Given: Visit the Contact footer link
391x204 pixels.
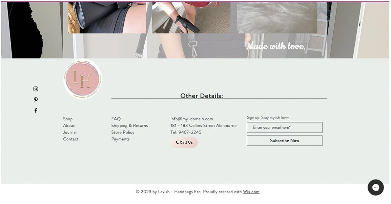Looking at the screenshot, I should coord(71,139).
